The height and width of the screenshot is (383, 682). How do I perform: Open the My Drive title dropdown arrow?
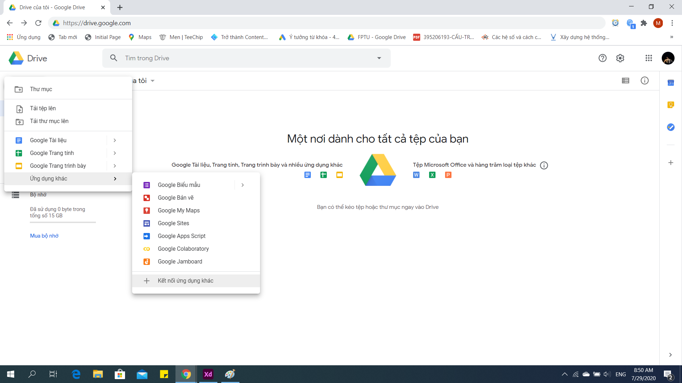pyautogui.click(x=152, y=81)
